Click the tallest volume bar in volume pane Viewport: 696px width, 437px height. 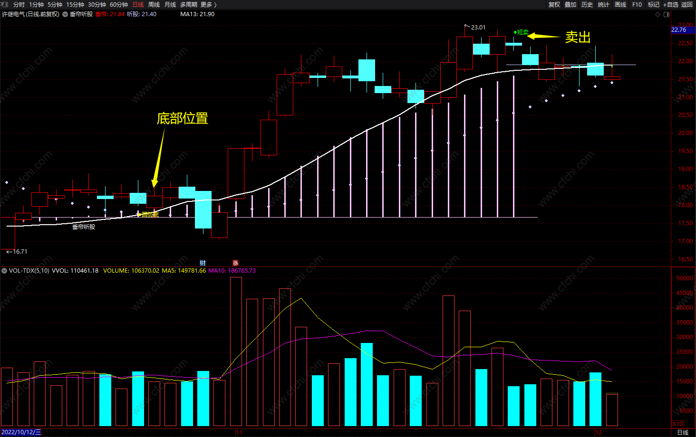click(x=236, y=351)
